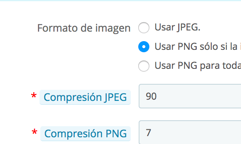Click the Compresión JPEG highlighted help label

point(85,97)
